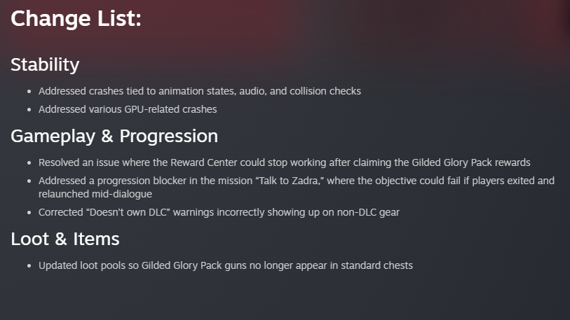Select the line about various GPU-related crashes
570x320 pixels.
coord(128,109)
